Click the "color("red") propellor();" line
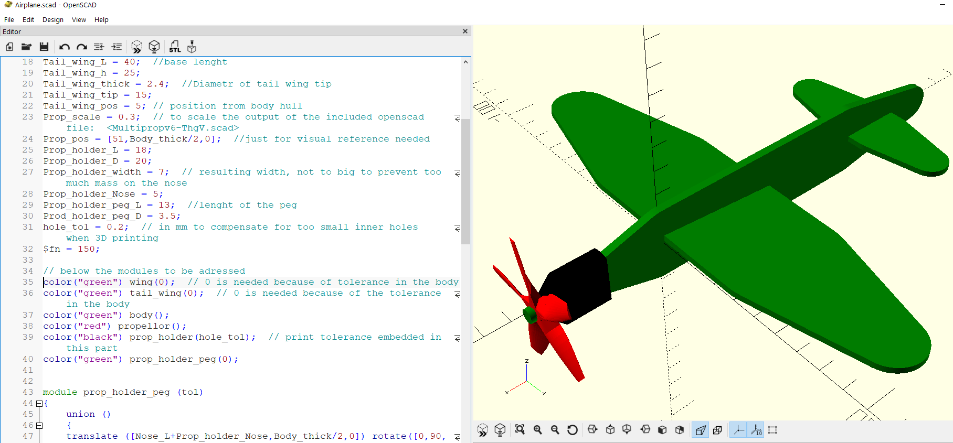This screenshot has width=953, height=443. 114,326
